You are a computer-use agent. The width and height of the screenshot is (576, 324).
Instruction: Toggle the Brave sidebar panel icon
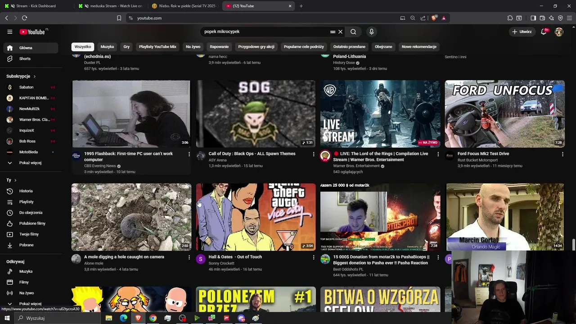pos(533,18)
